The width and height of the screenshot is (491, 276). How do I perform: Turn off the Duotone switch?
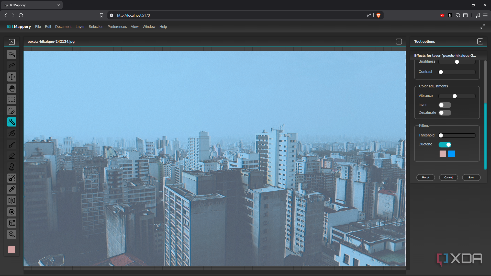pyautogui.click(x=445, y=145)
